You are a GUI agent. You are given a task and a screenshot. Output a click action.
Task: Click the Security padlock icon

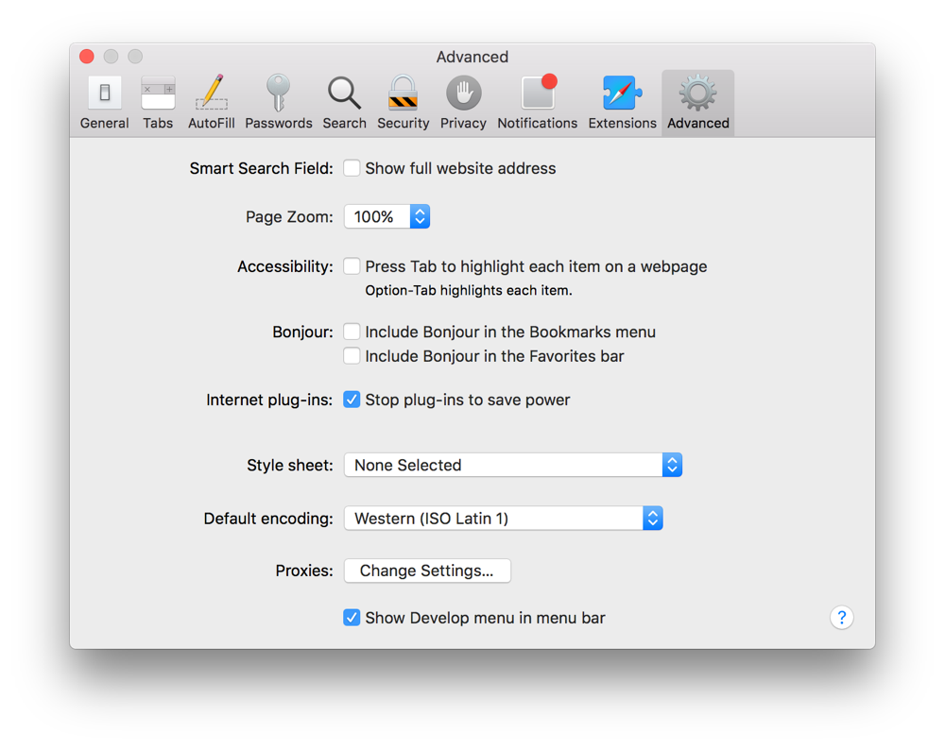click(403, 103)
